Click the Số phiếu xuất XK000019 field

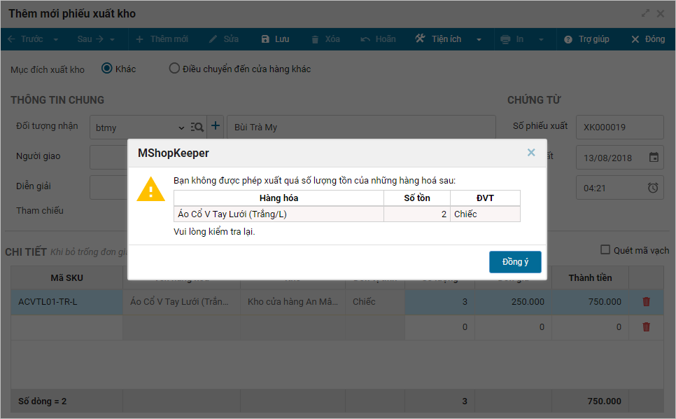coord(619,127)
